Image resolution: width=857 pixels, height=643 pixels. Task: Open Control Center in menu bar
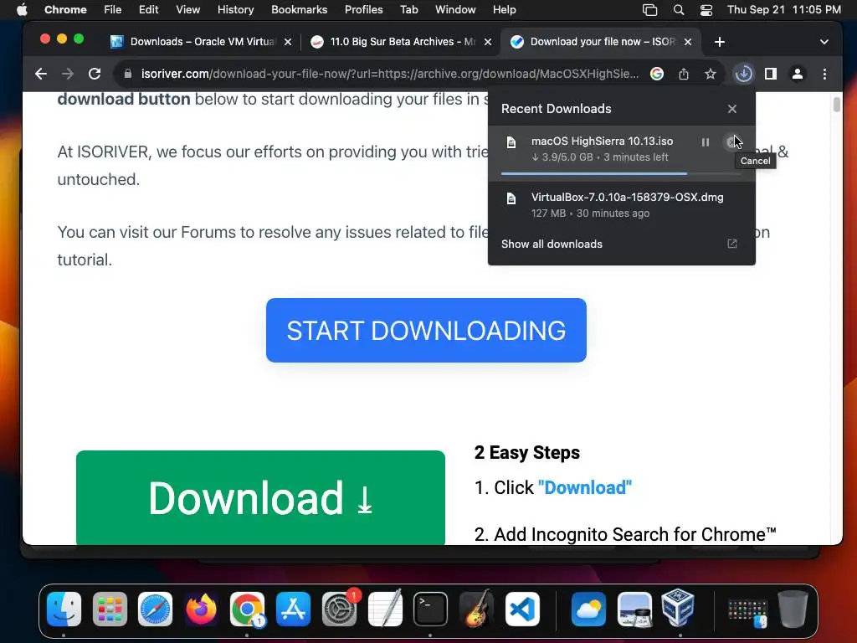click(x=706, y=9)
